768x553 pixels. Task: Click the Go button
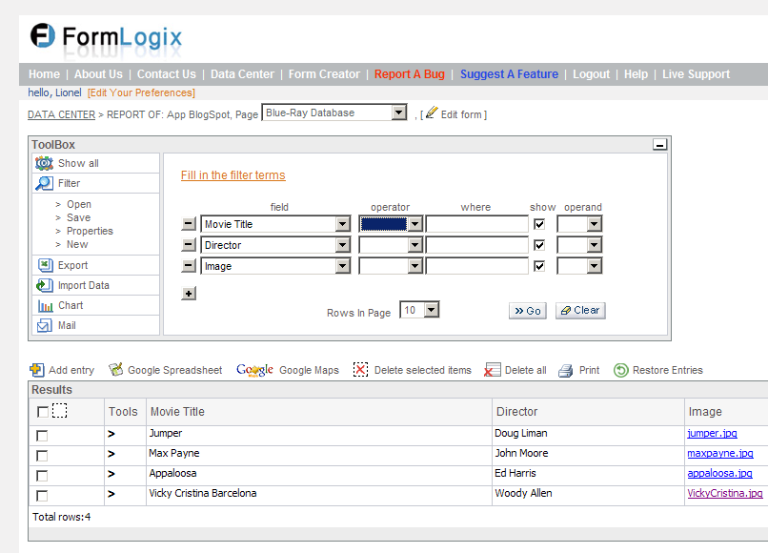pyautogui.click(x=528, y=311)
